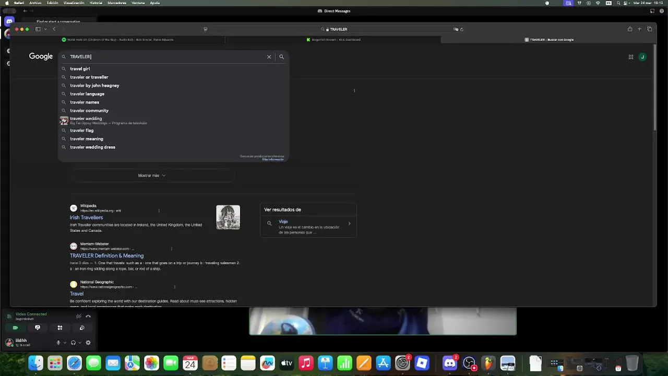Open the Google apps grid
This screenshot has width=668, height=376.
point(630,57)
